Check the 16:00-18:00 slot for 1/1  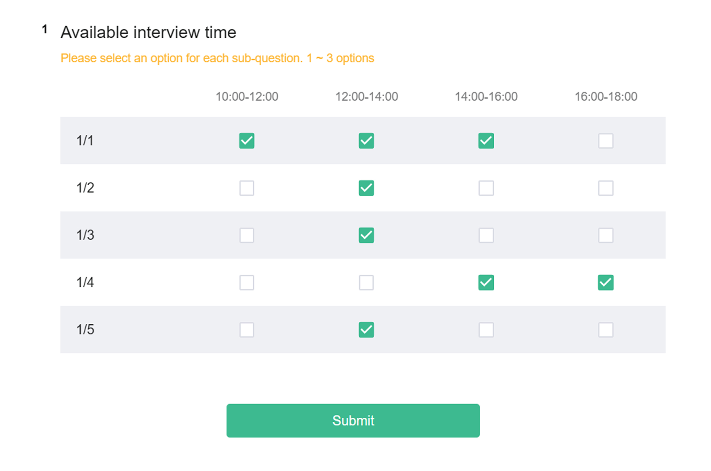coord(605,140)
